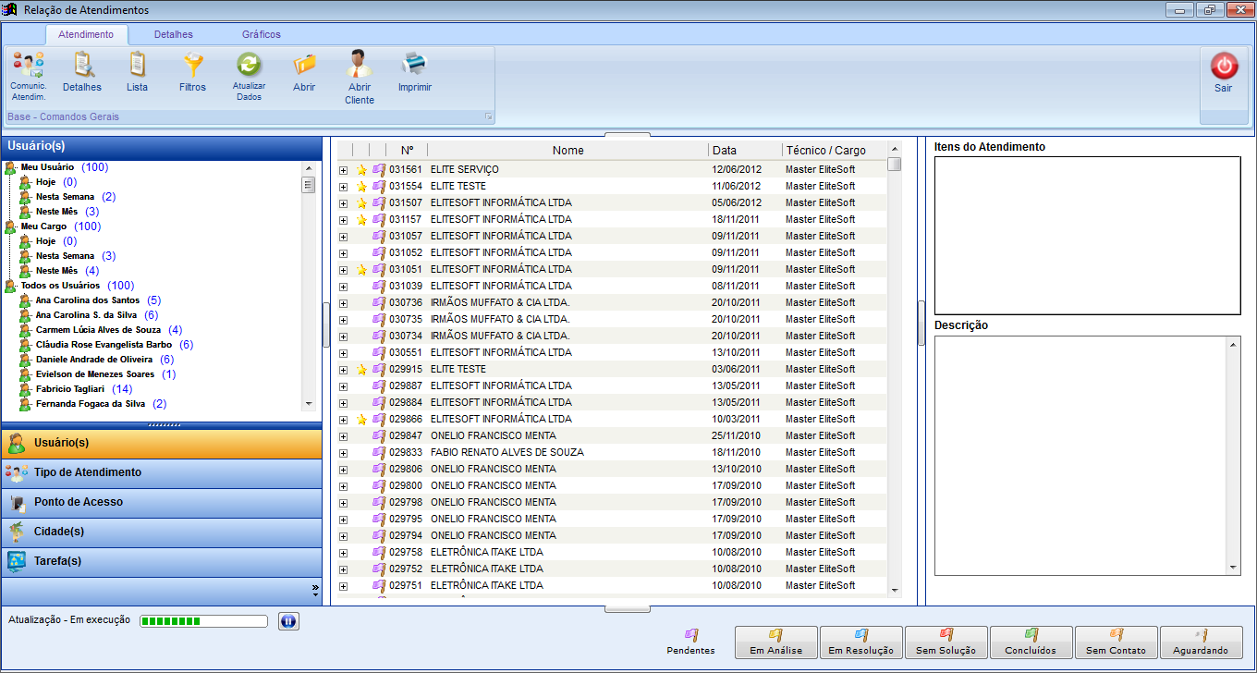Open the Comunic. Atendim. tool
This screenshot has width=1257, height=673.
pos(28,66)
